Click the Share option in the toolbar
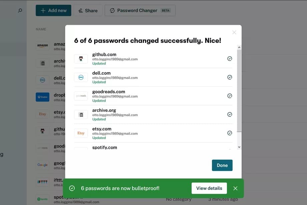Screen dimensions: 307x205 tap(88, 10)
